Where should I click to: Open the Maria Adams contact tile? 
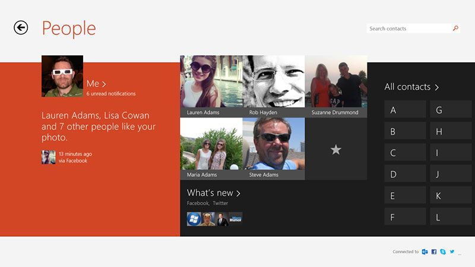[x=211, y=149]
